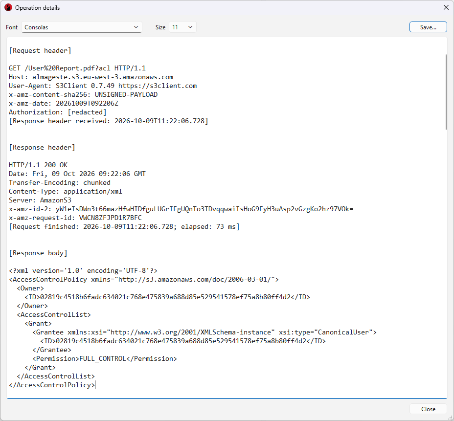Image resolution: width=454 pixels, height=421 pixels.
Task: Click the Owner ID value line
Action: click(x=167, y=297)
